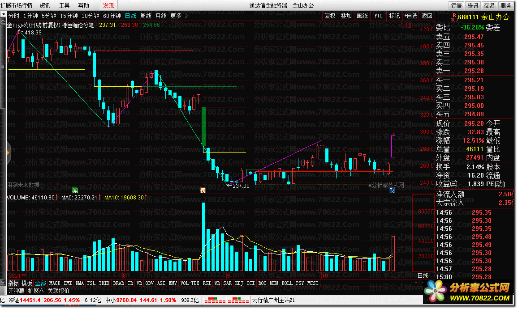Click the diamond icon above price axis

tap(403, 25)
